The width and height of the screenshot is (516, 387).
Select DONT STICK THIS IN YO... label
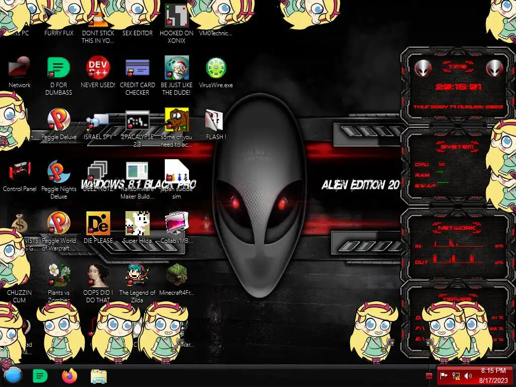[98, 37]
